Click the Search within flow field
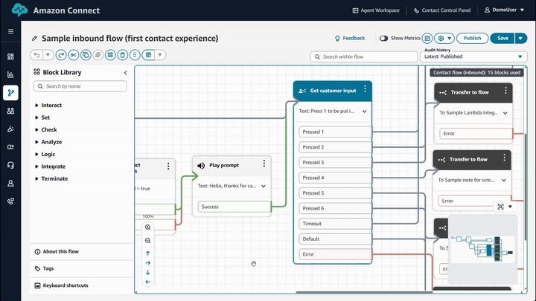 364,56
